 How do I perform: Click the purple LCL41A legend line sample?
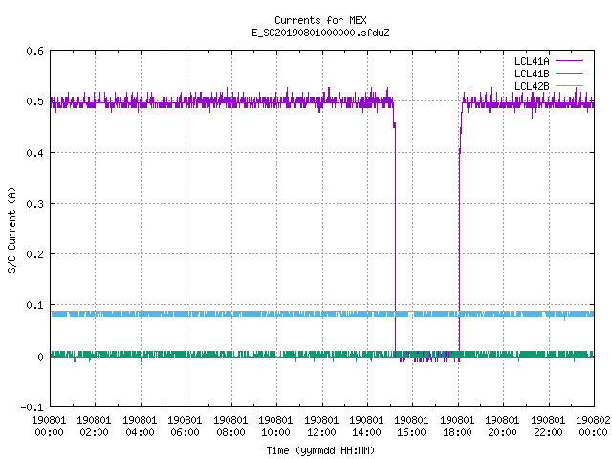tap(569, 61)
